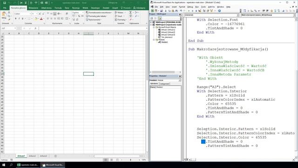Open the File menu in VBA editor
The width and height of the screenshot is (298, 168).
[156, 7]
